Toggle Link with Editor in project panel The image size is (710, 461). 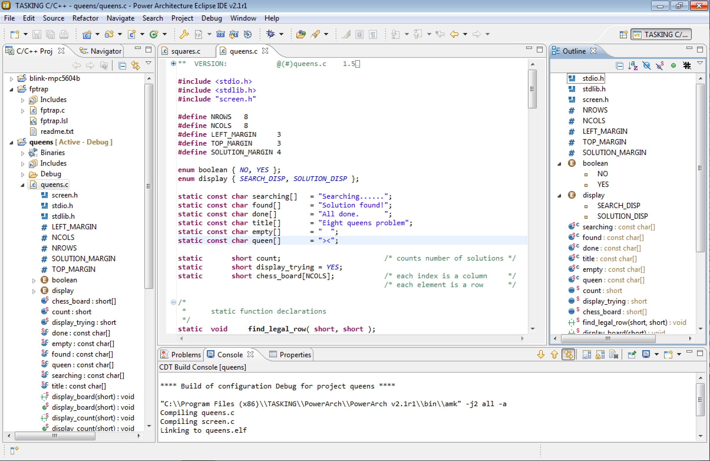click(136, 65)
